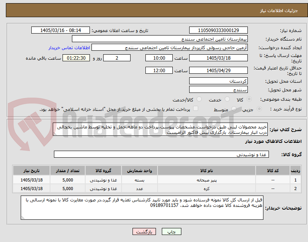Click the عدد unit cell
Screen dimensions: 308x242
click(140, 189)
